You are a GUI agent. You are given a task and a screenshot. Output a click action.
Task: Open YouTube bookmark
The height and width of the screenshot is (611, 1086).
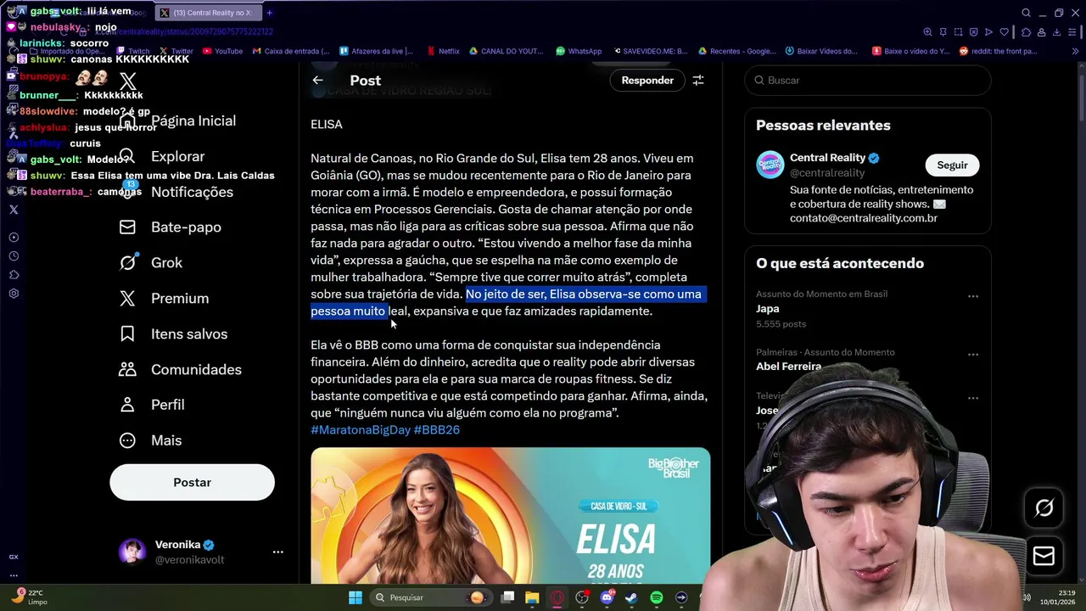(x=222, y=51)
